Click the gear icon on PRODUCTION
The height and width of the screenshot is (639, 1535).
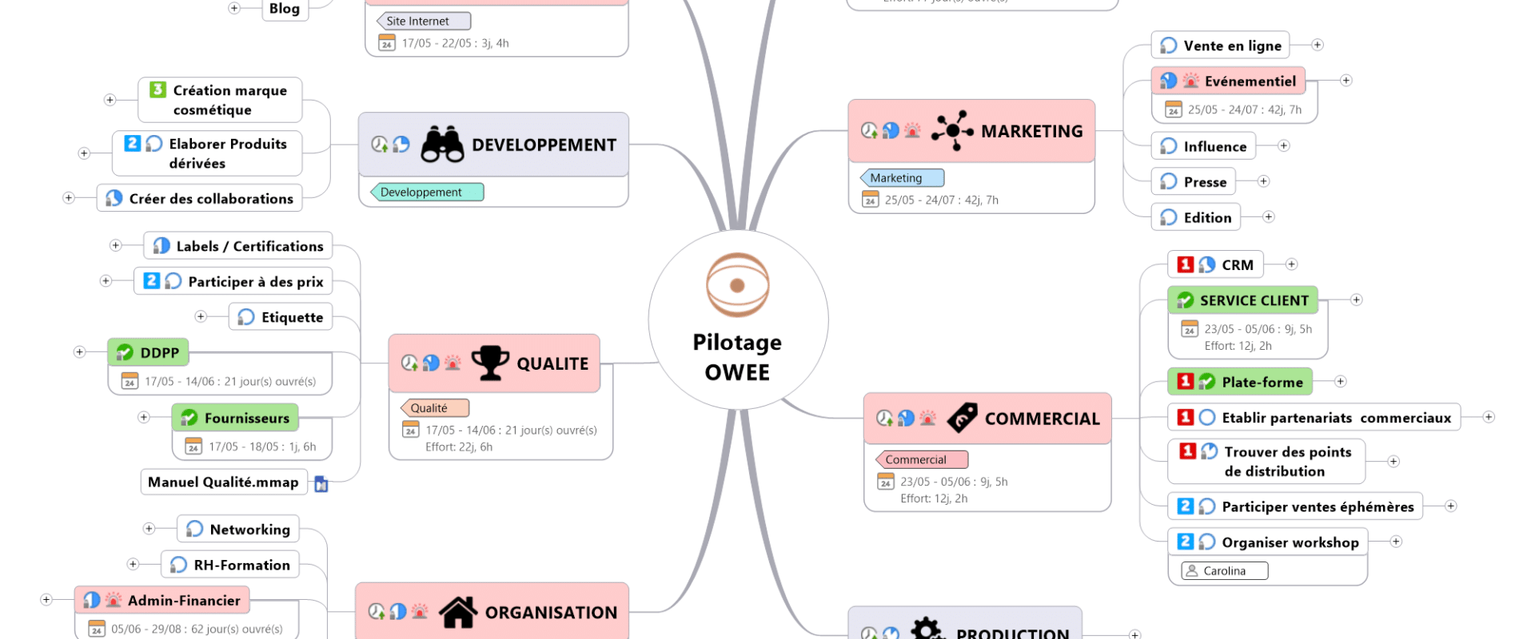tap(927, 629)
